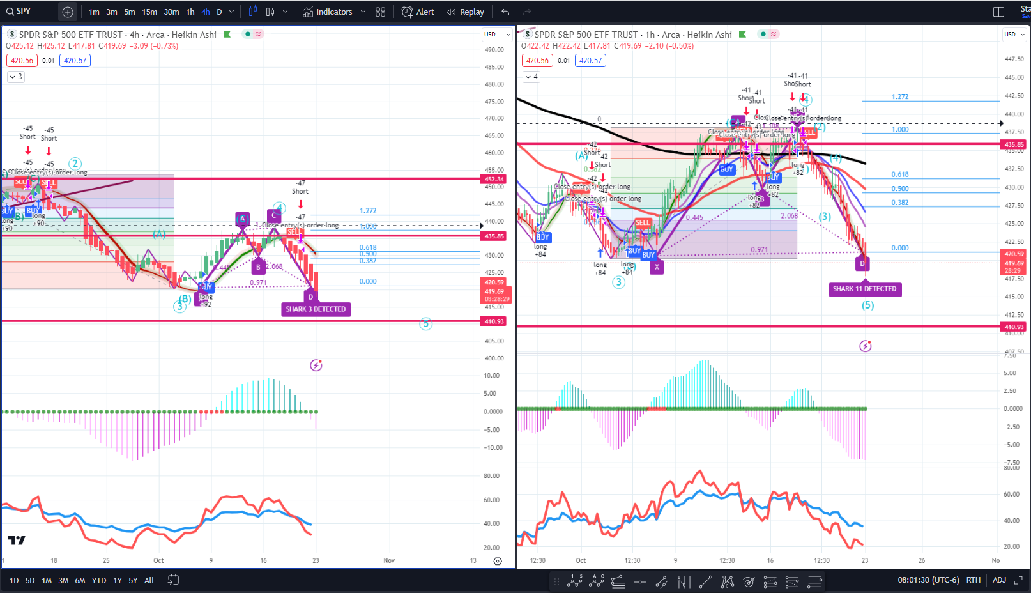Click the 420.57 buy button on right chart
Viewport: 1031px width, 593px height.
pos(590,61)
